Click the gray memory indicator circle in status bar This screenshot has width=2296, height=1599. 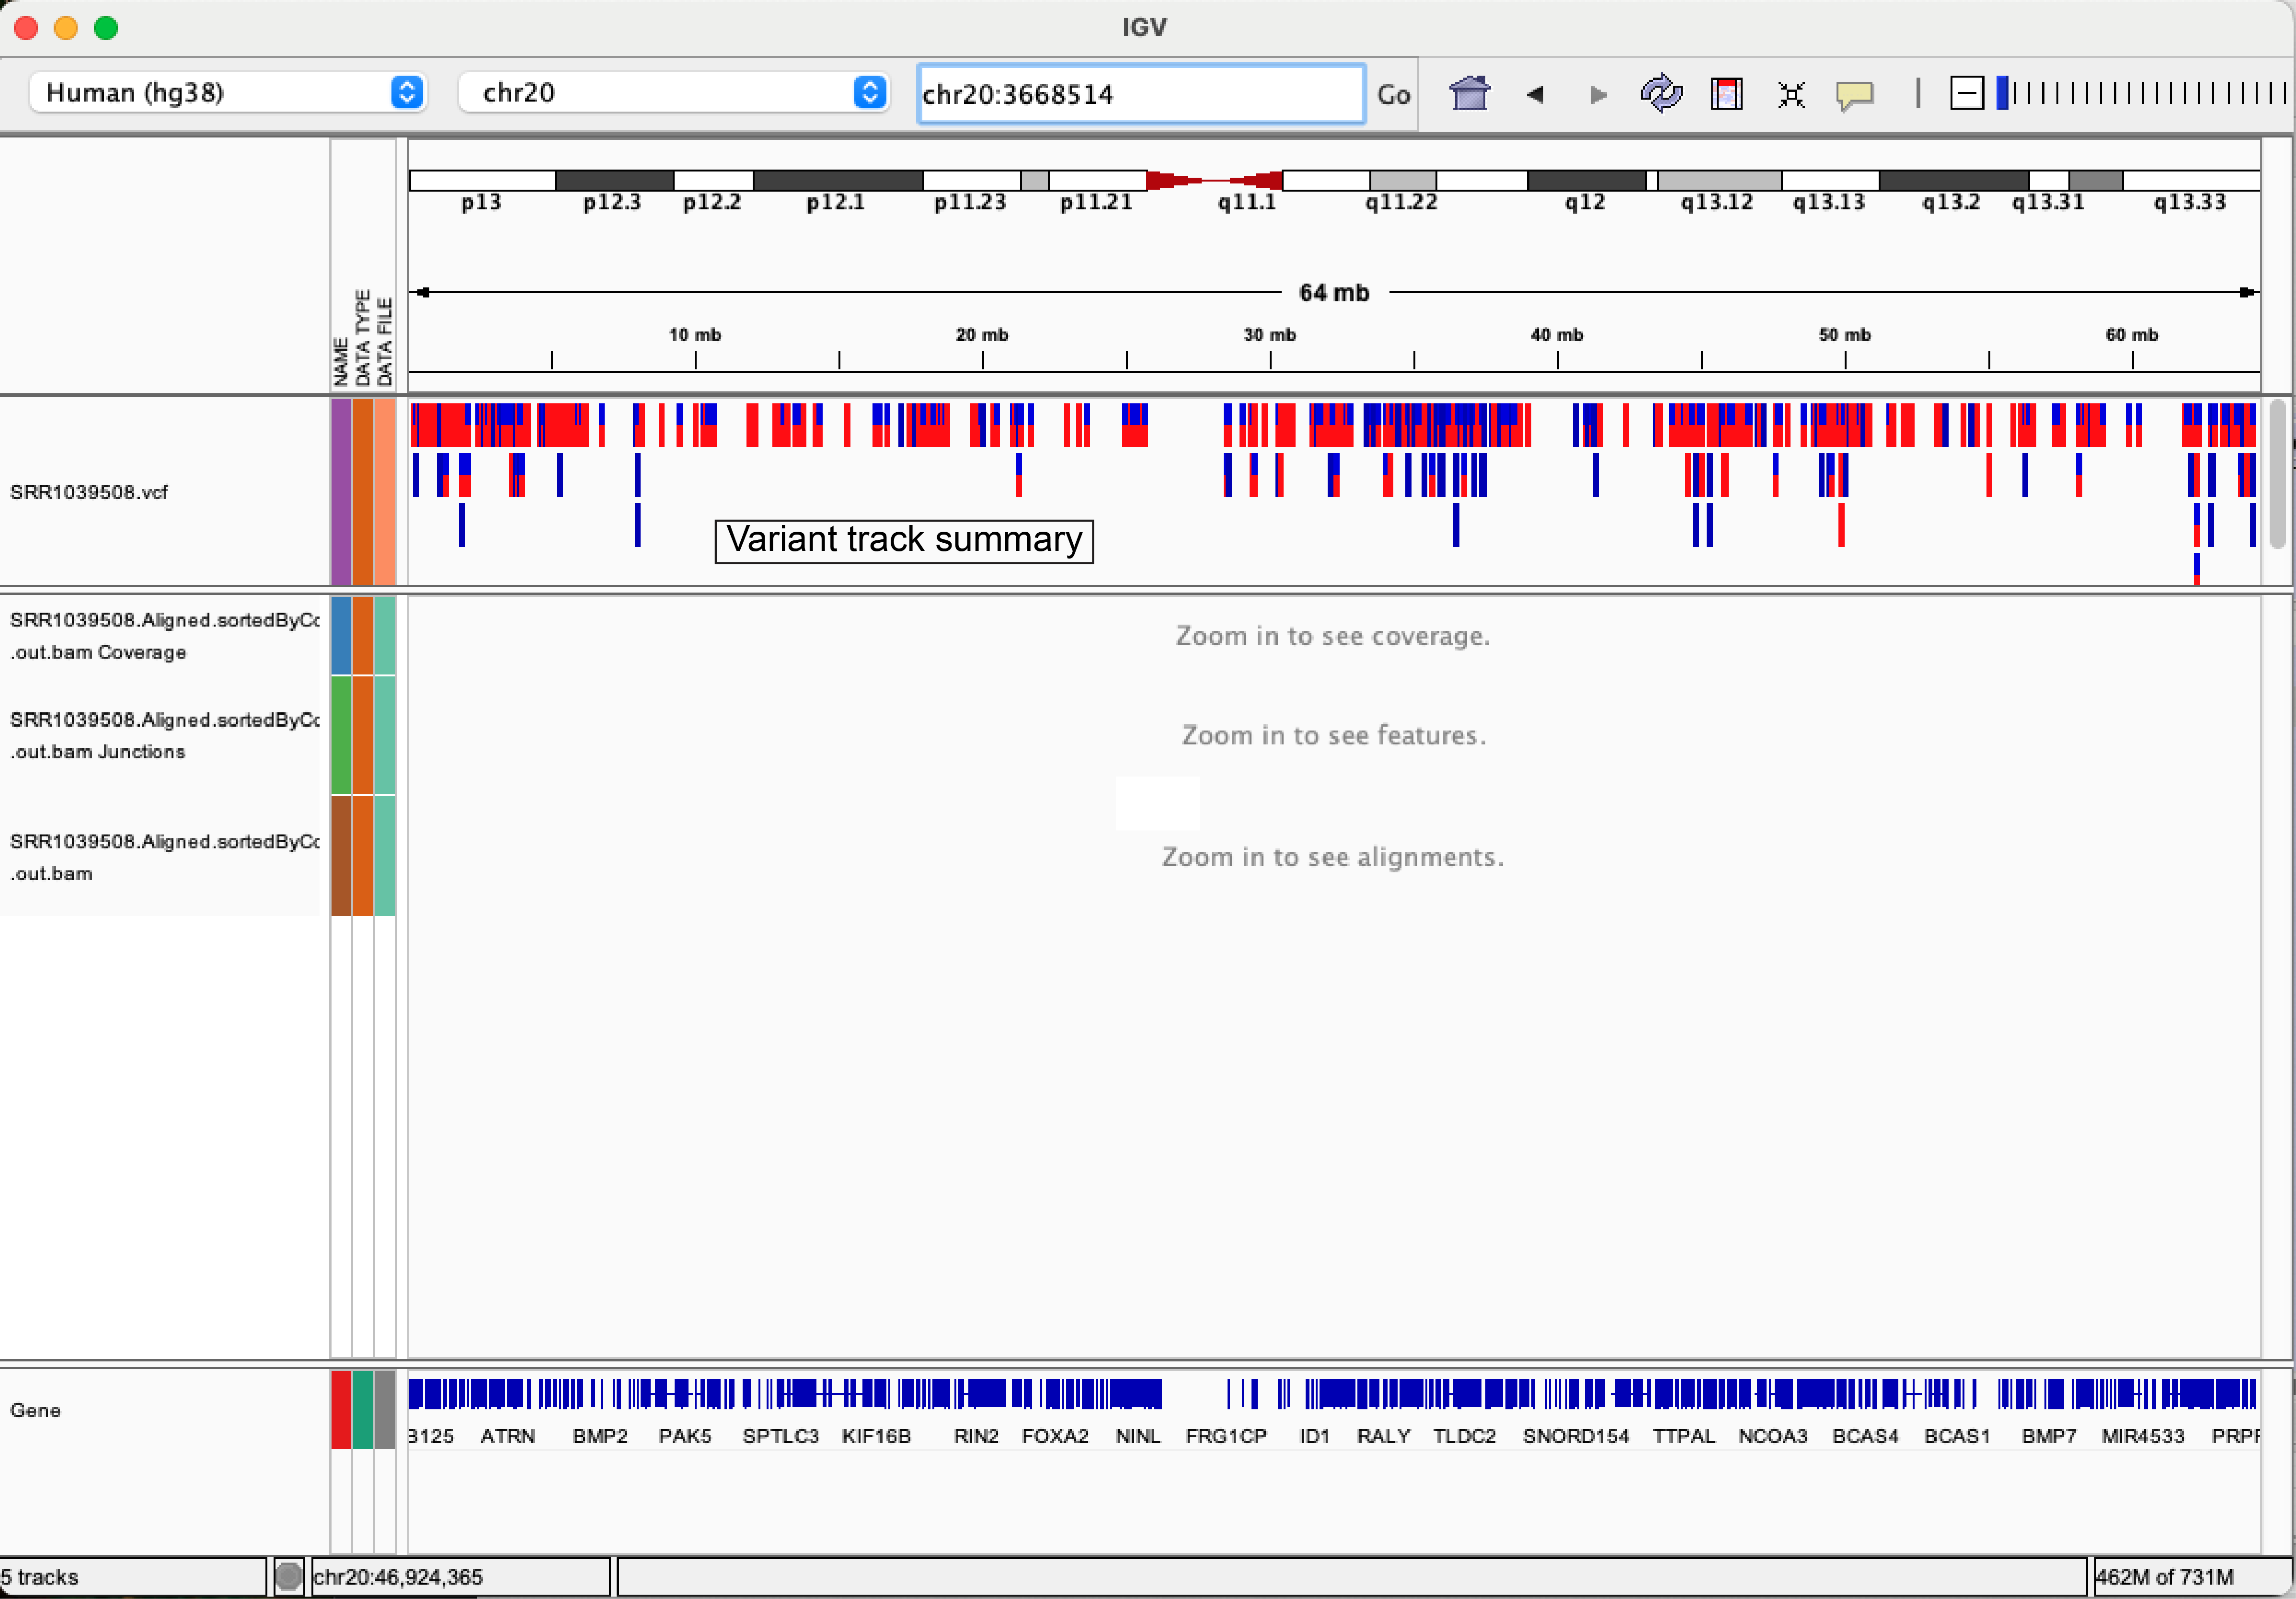tap(289, 1577)
